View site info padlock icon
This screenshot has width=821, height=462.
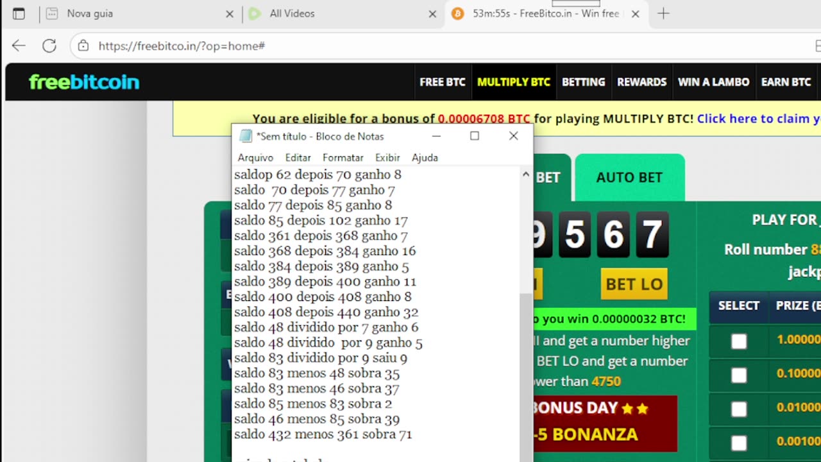(83, 46)
